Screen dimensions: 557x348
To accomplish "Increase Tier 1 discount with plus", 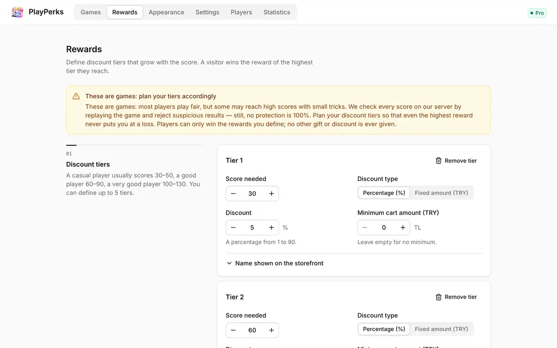I will [x=271, y=228].
